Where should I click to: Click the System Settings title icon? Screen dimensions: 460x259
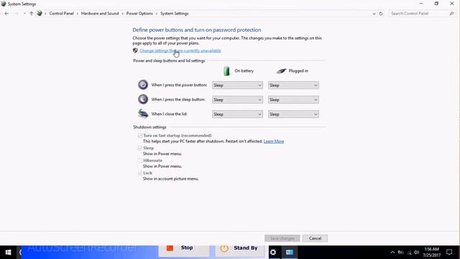coord(4,4)
